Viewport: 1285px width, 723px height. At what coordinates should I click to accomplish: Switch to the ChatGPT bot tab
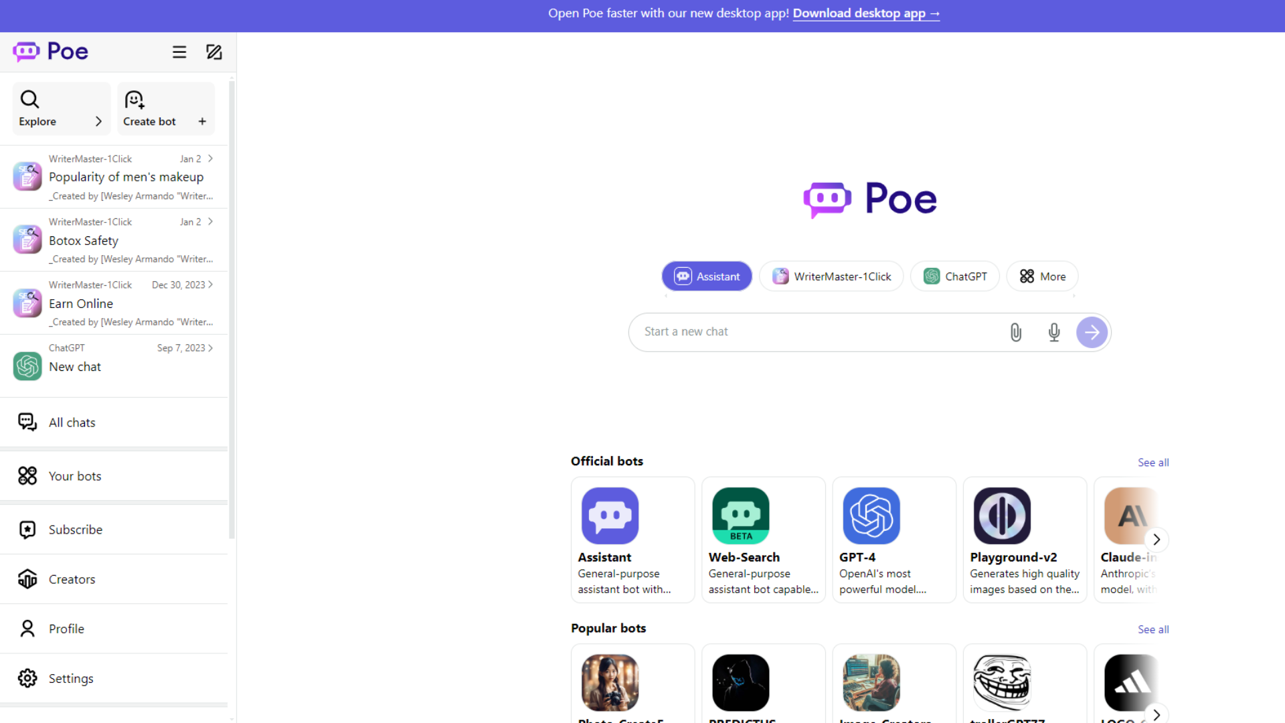coord(955,276)
